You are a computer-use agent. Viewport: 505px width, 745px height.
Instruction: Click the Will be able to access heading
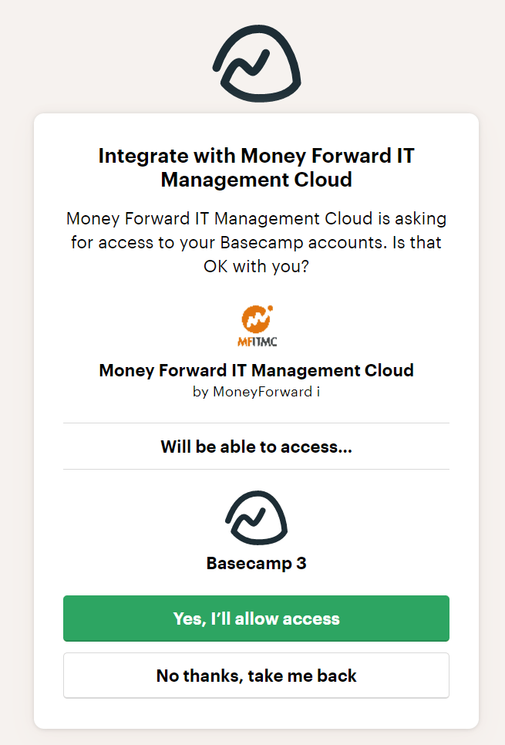tap(257, 447)
